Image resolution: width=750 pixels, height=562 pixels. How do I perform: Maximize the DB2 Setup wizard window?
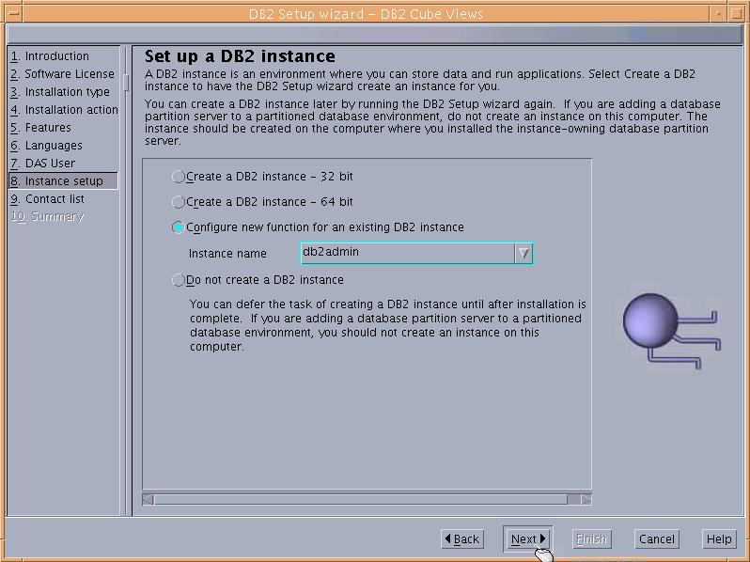737,13
